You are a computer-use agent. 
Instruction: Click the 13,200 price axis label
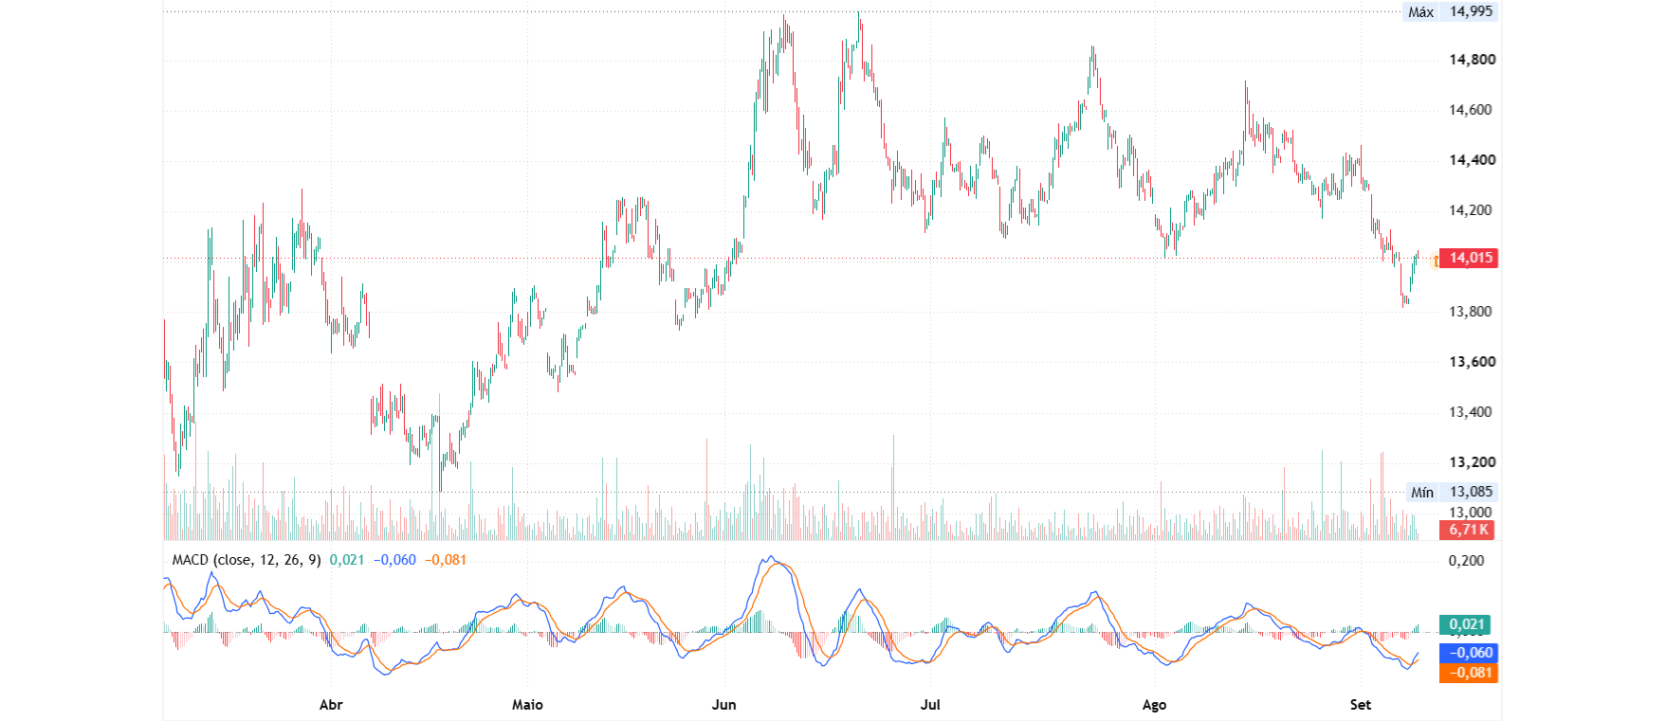tap(1472, 462)
